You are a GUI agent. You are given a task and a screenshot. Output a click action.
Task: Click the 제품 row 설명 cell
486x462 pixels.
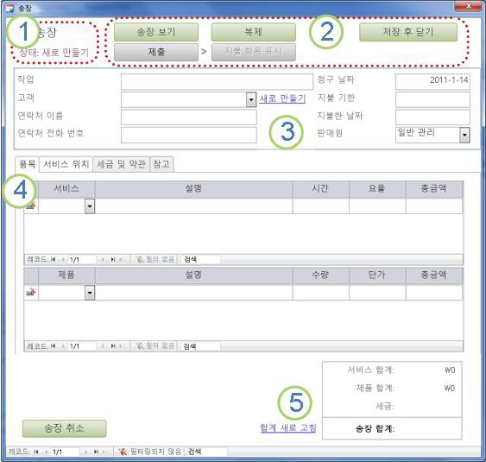pyautogui.click(x=193, y=293)
